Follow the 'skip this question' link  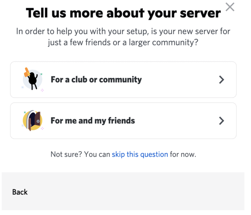pos(140,154)
